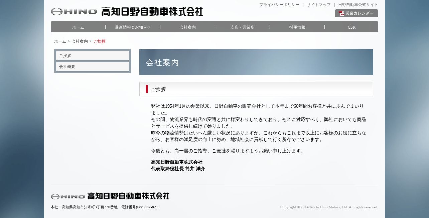This screenshot has height=218, width=429.
Task: Go to ホーム in the navigation bar
Action: click(x=78, y=27)
